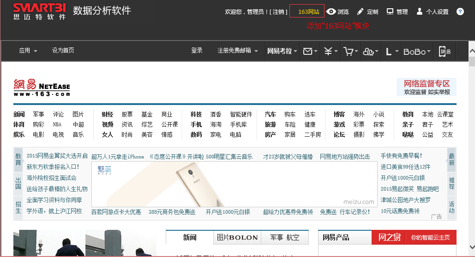
Task: Expand the cart icon dropdown arrow
Action: [x=356, y=52]
